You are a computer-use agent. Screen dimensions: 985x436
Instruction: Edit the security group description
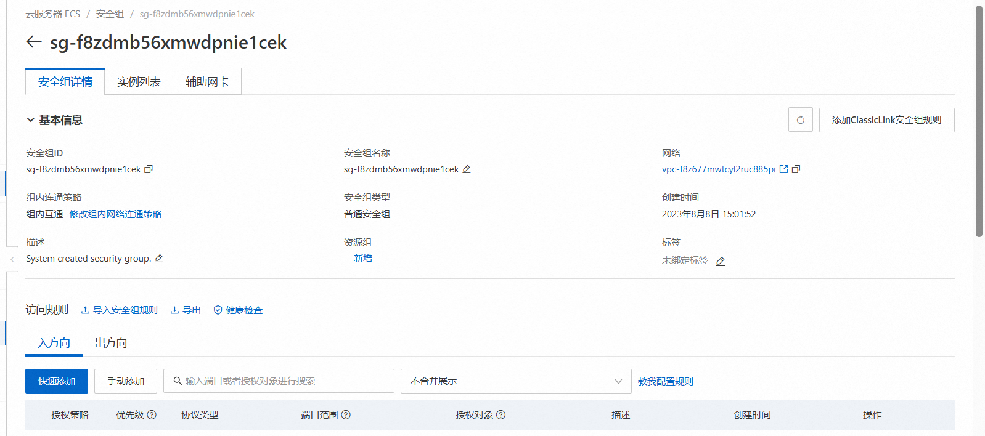pos(159,259)
